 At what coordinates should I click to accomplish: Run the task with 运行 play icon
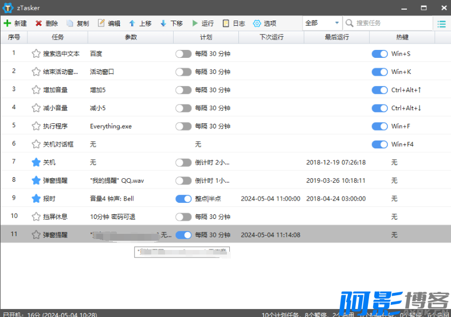click(195, 24)
